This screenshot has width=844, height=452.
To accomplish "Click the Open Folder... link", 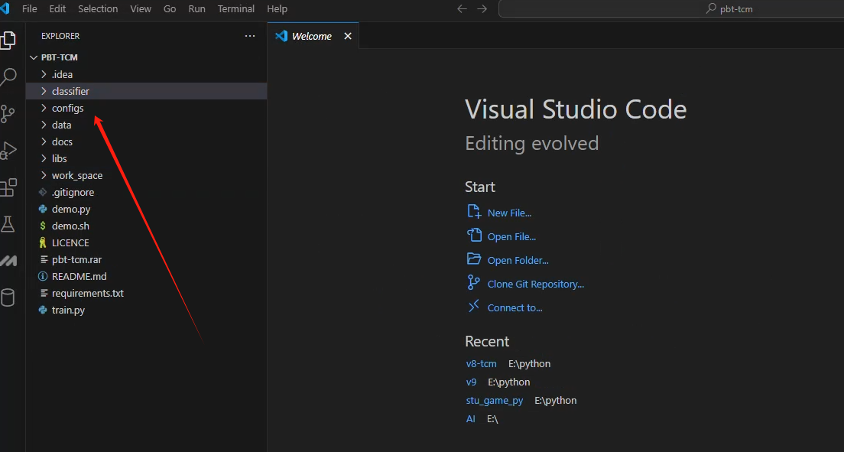I will point(518,260).
